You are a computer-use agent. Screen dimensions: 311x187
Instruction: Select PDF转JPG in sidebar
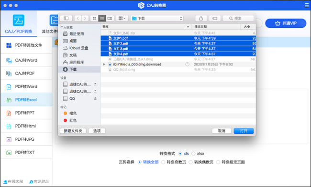pos(26,139)
